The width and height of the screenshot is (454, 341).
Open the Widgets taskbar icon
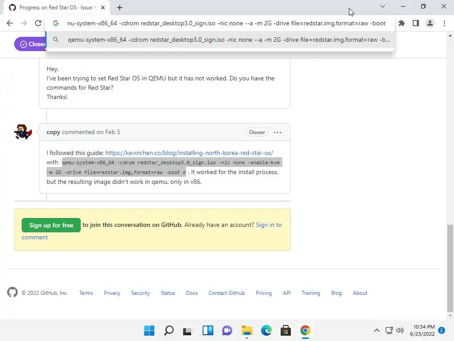tap(207, 330)
